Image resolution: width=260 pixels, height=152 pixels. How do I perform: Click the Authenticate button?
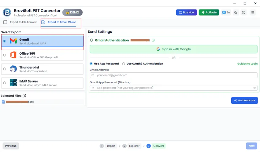(x=244, y=100)
